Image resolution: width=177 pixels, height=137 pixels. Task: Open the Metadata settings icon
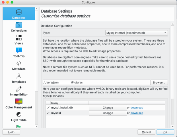tap(19, 64)
